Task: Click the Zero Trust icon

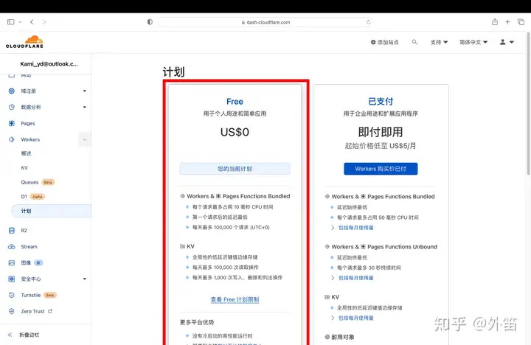Action: coord(12,312)
